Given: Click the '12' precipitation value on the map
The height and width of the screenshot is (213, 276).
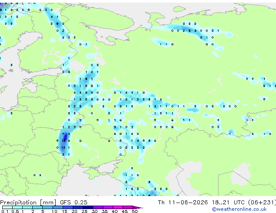Looking at the screenshot, I should tap(63, 140).
